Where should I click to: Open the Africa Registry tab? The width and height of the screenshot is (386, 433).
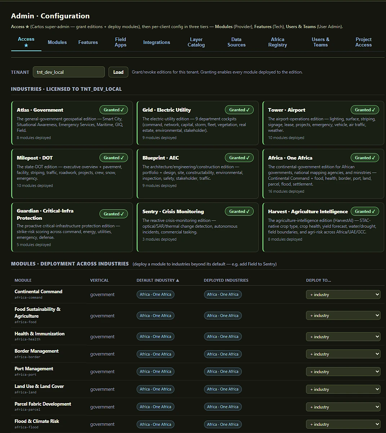tap(278, 42)
